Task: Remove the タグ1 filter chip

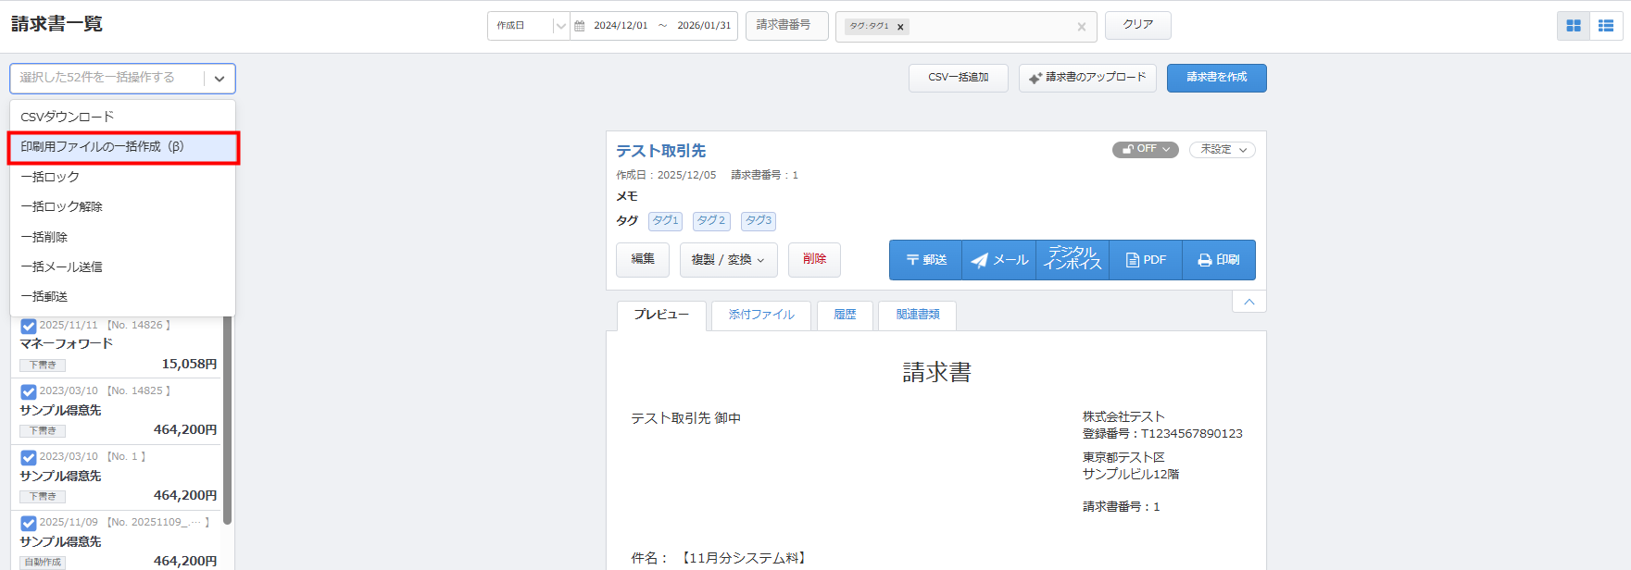Action: pyautogui.click(x=900, y=27)
